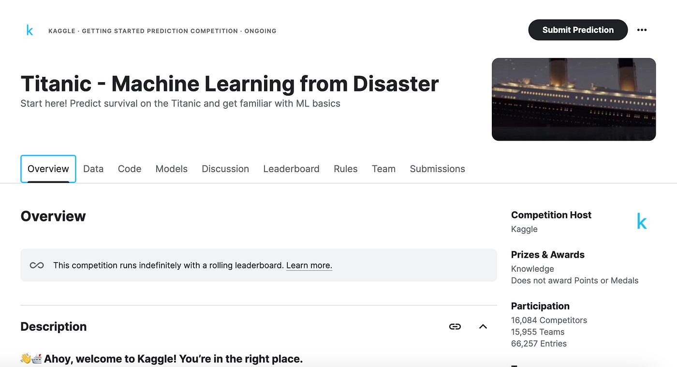Select the Overview tab

tap(48, 169)
